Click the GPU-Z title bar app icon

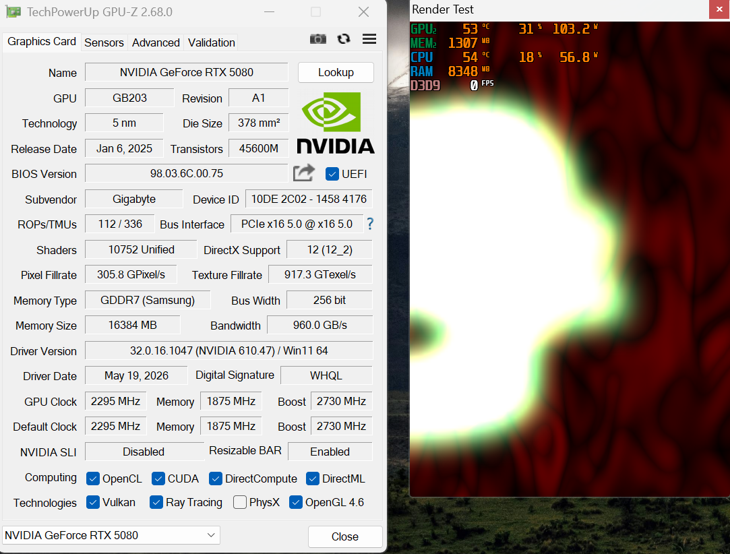[13, 12]
